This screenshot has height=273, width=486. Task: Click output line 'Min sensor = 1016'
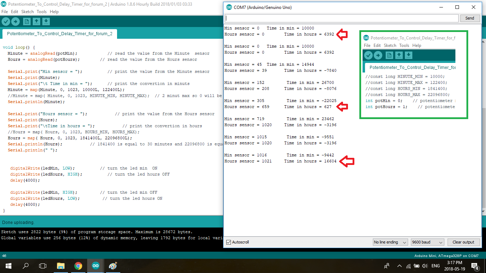pos(245,155)
